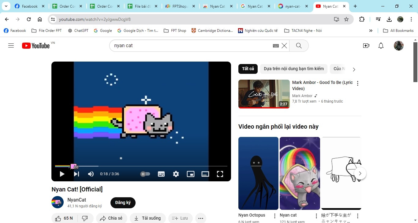Screen dimensions: 418x223
Task: Play the Nyan Cat video
Action: click(x=62, y=174)
